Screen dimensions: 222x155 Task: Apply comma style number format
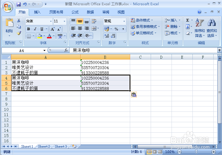[123, 29]
